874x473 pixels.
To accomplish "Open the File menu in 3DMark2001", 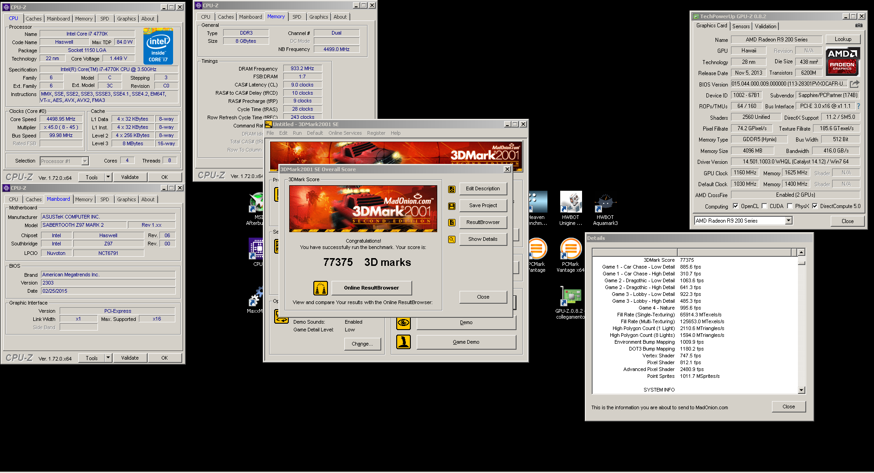I will pos(270,133).
